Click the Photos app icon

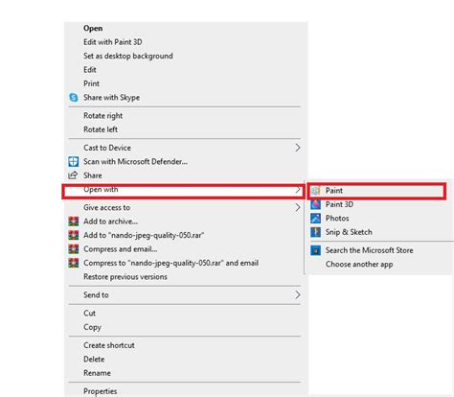(315, 218)
